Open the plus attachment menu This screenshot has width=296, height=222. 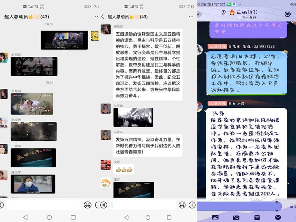click(192, 205)
